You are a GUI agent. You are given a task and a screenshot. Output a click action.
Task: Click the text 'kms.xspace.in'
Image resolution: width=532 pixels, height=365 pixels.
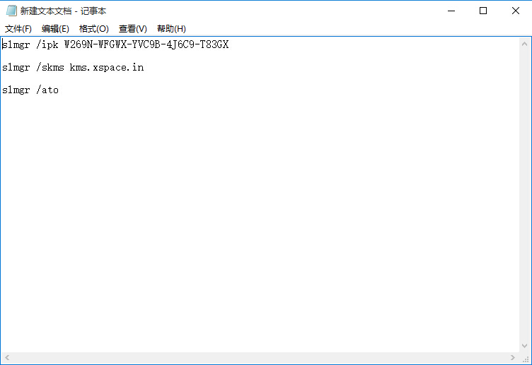click(x=107, y=67)
